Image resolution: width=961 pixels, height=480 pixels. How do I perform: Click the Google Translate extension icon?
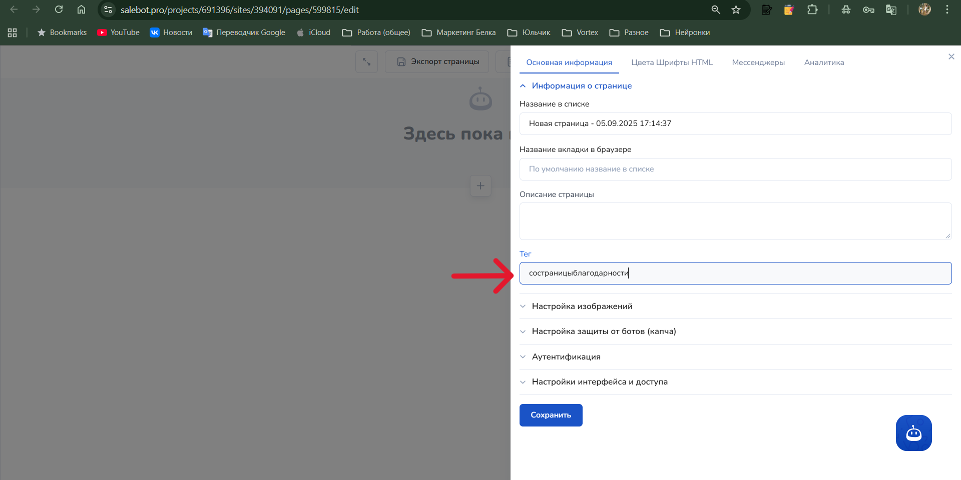(x=891, y=9)
